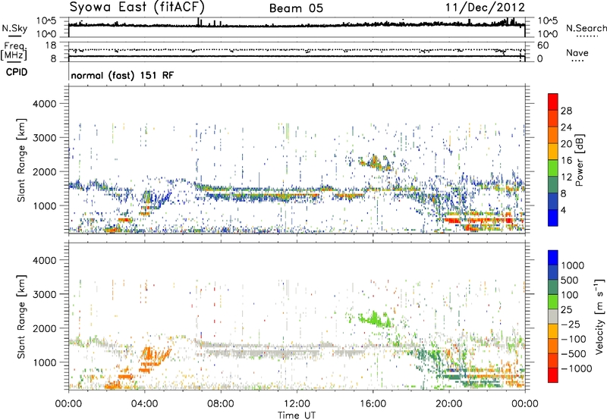This screenshot has height=420, width=607.
Task: Click the date label '11/Dec/2012'
Action: (485, 8)
